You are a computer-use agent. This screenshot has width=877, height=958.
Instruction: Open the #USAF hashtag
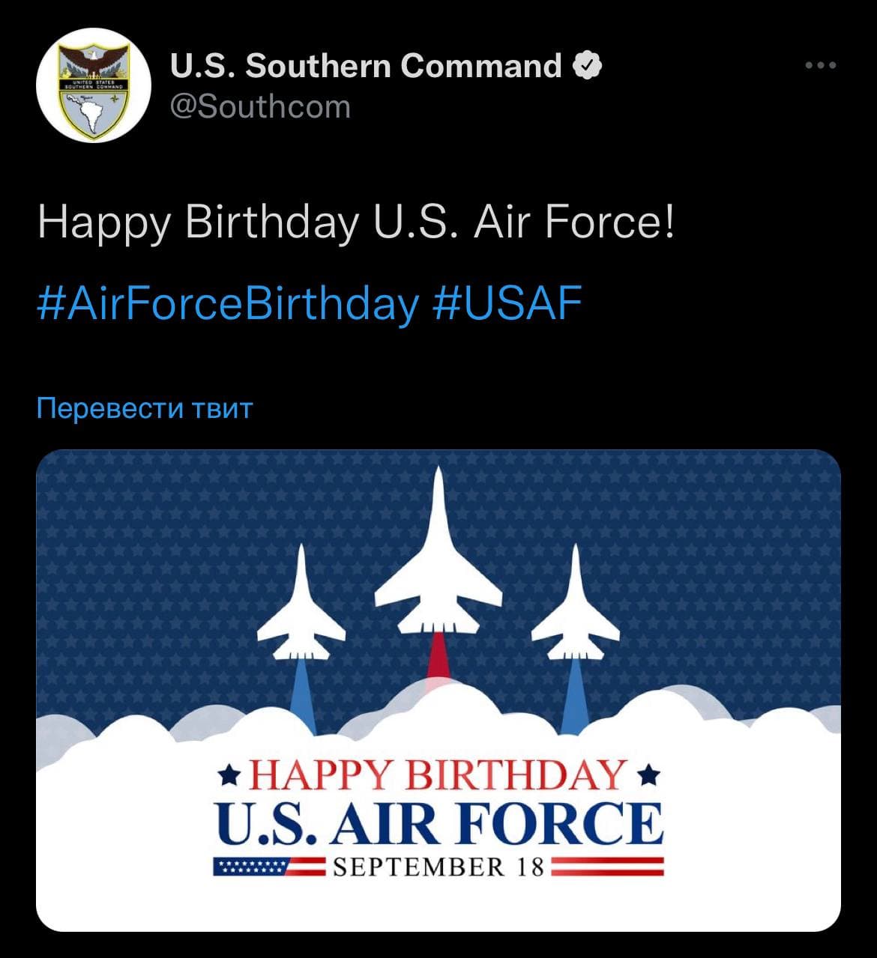[507, 304]
